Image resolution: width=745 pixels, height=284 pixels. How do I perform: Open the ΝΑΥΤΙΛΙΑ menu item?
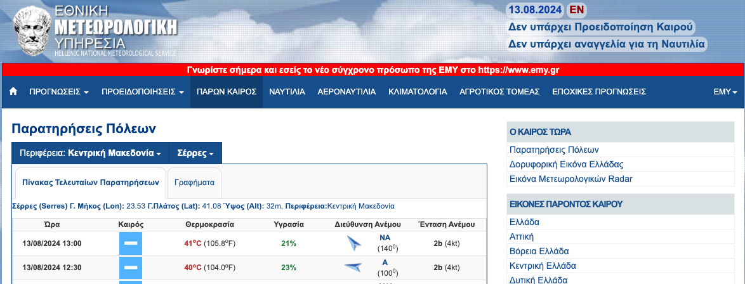tap(287, 92)
